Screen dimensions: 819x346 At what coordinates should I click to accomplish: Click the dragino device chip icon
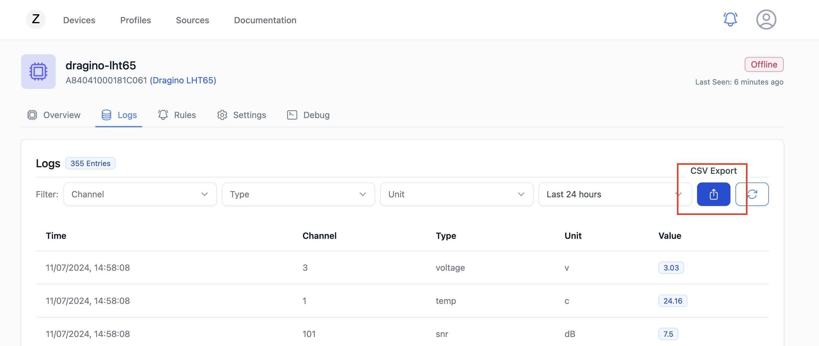38,72
